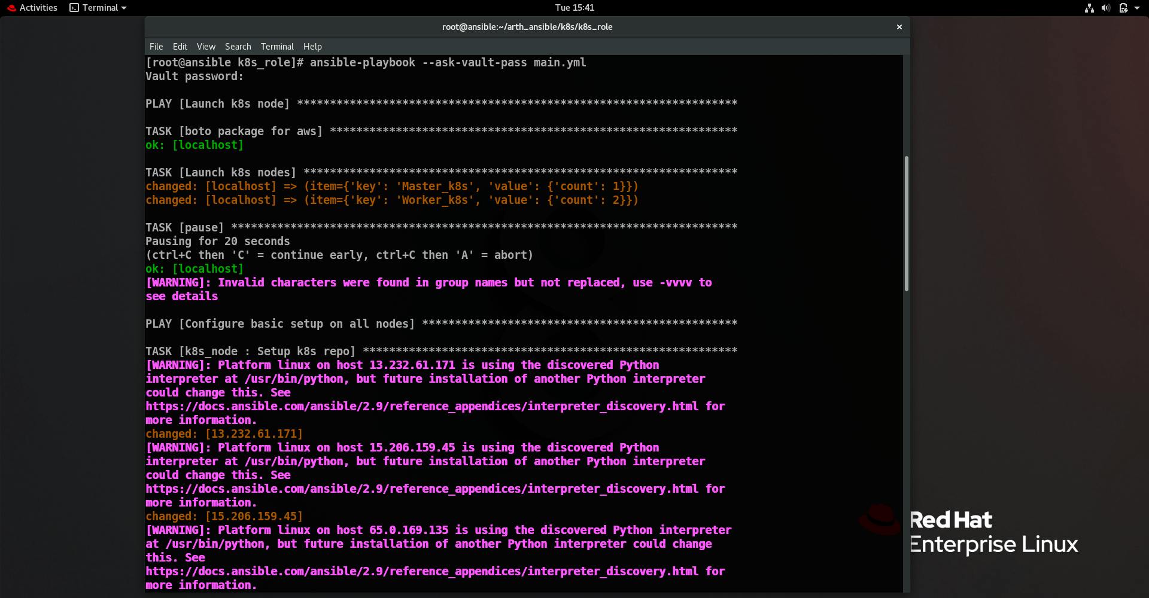
Task: Click 'TASK [boto package for aws]' line
Action: tap(441, 132)
